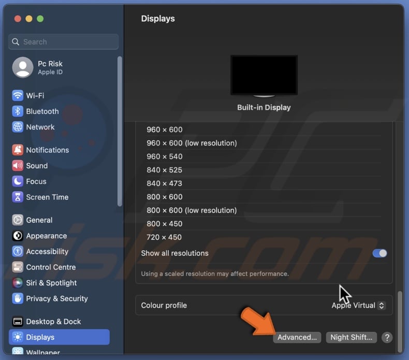Open Accessibility icon in sidebar

[18, 251]
